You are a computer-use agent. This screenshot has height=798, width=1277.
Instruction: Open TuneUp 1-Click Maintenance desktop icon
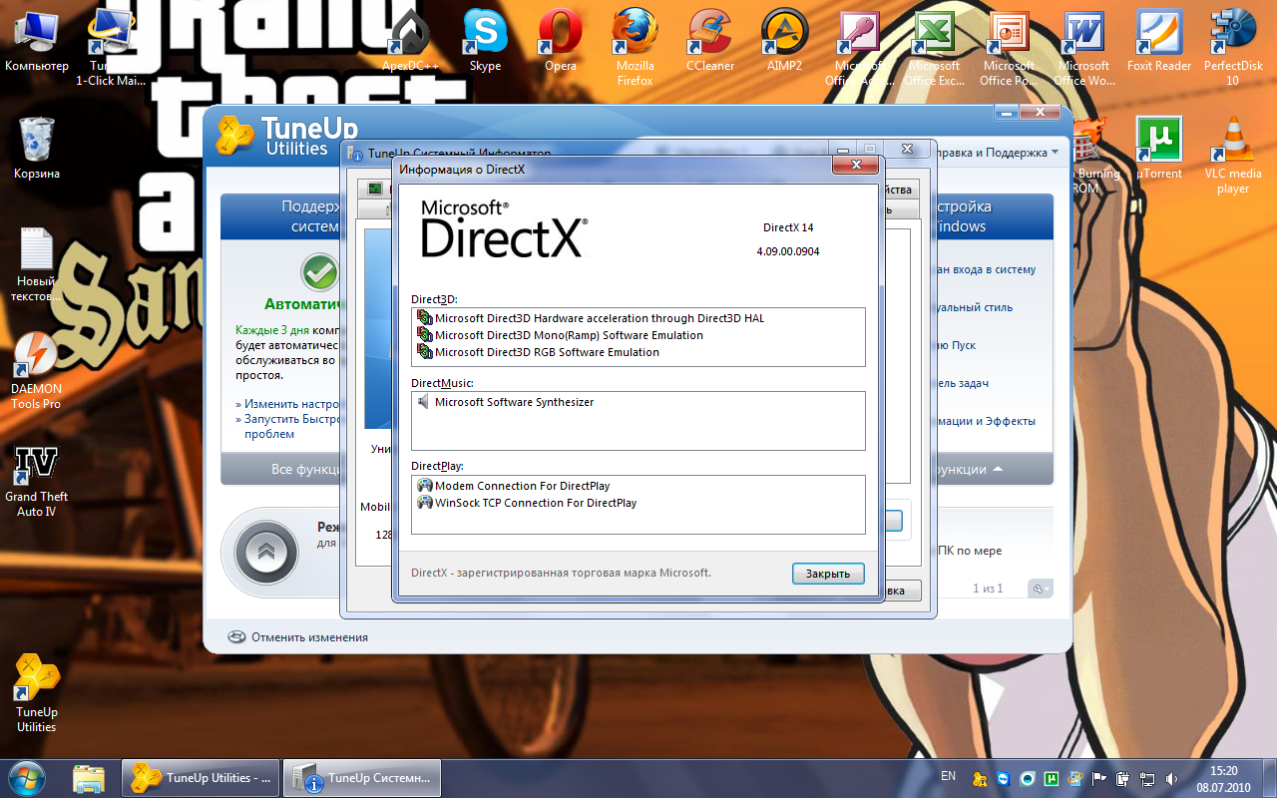pos(112,47)
